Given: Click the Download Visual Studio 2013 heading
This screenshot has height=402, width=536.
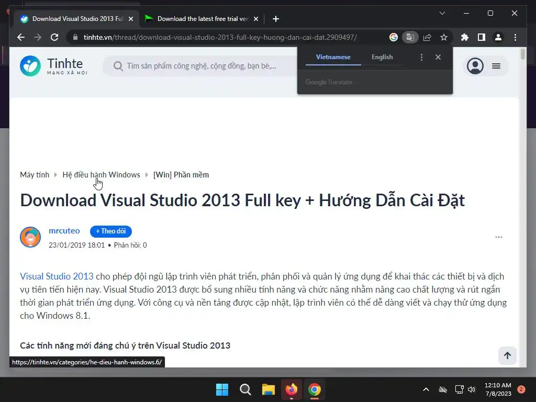Looking at the screenshot, I should (x=242, y=200).
